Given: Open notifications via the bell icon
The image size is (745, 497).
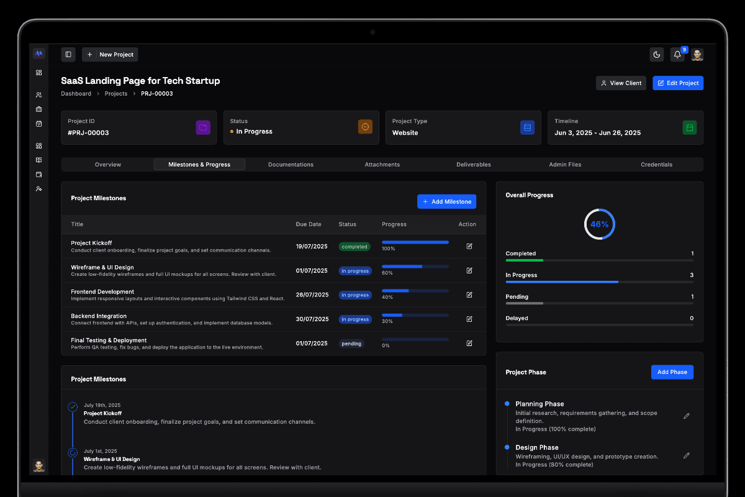Looking at the screenshot, I should (677, 55).
